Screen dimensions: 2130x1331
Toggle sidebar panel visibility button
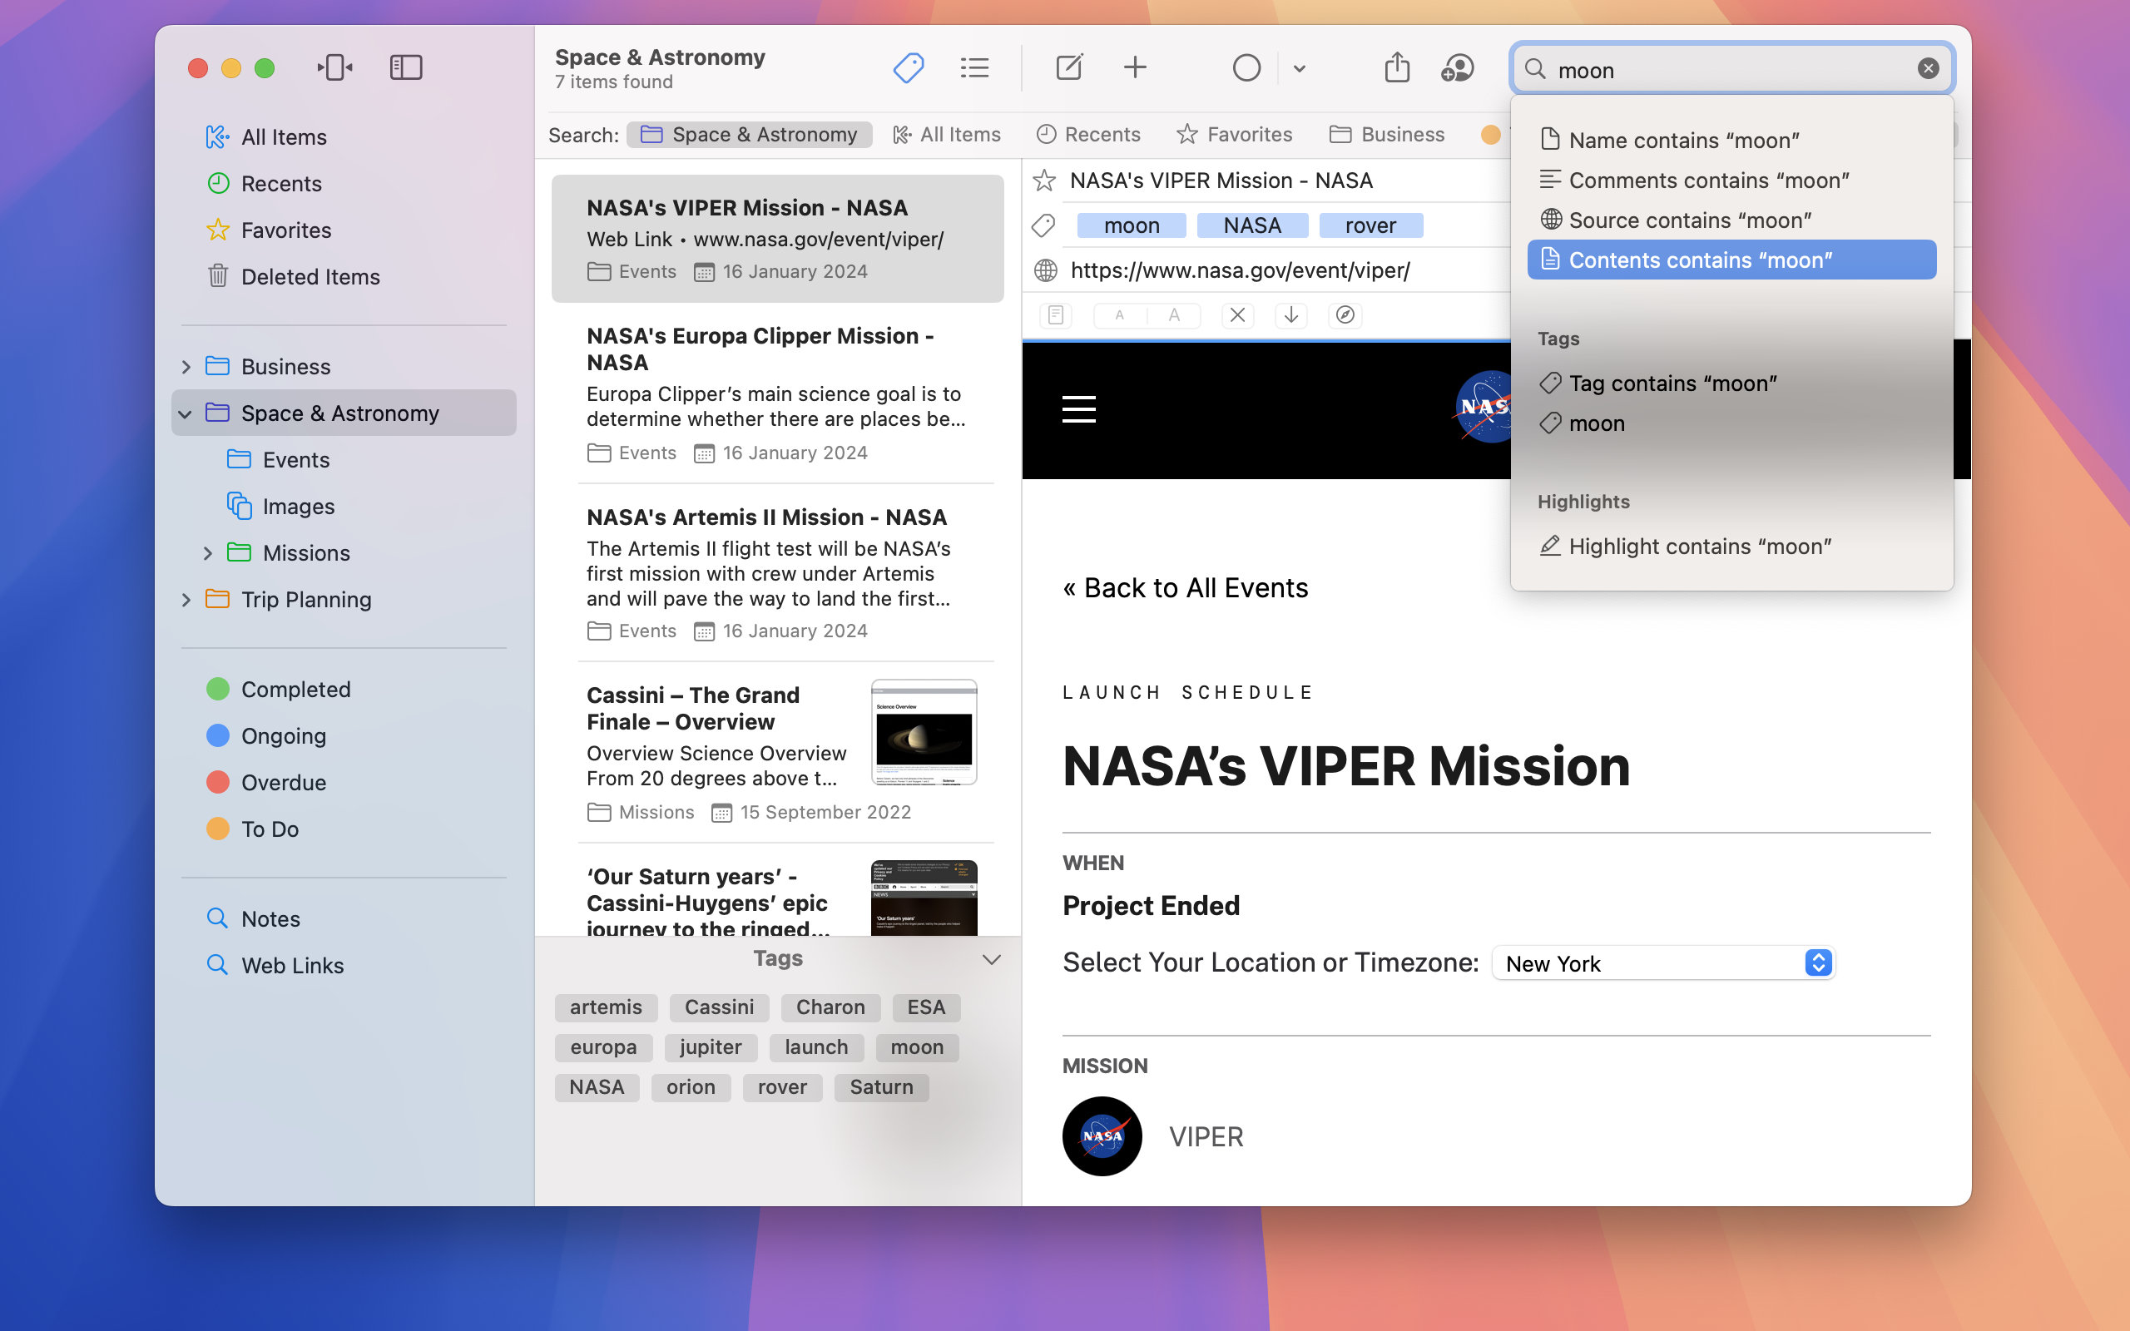[x=404, y=67]
